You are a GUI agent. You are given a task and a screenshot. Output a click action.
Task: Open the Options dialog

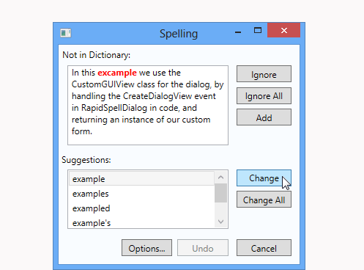click(x=146, y=248)
